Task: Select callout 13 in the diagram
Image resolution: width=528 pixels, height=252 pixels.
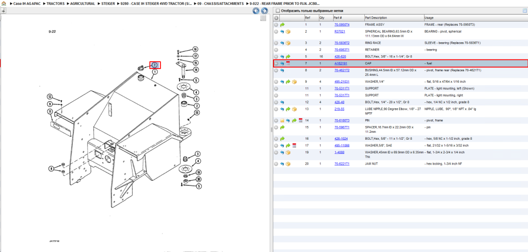Action: 196,113
